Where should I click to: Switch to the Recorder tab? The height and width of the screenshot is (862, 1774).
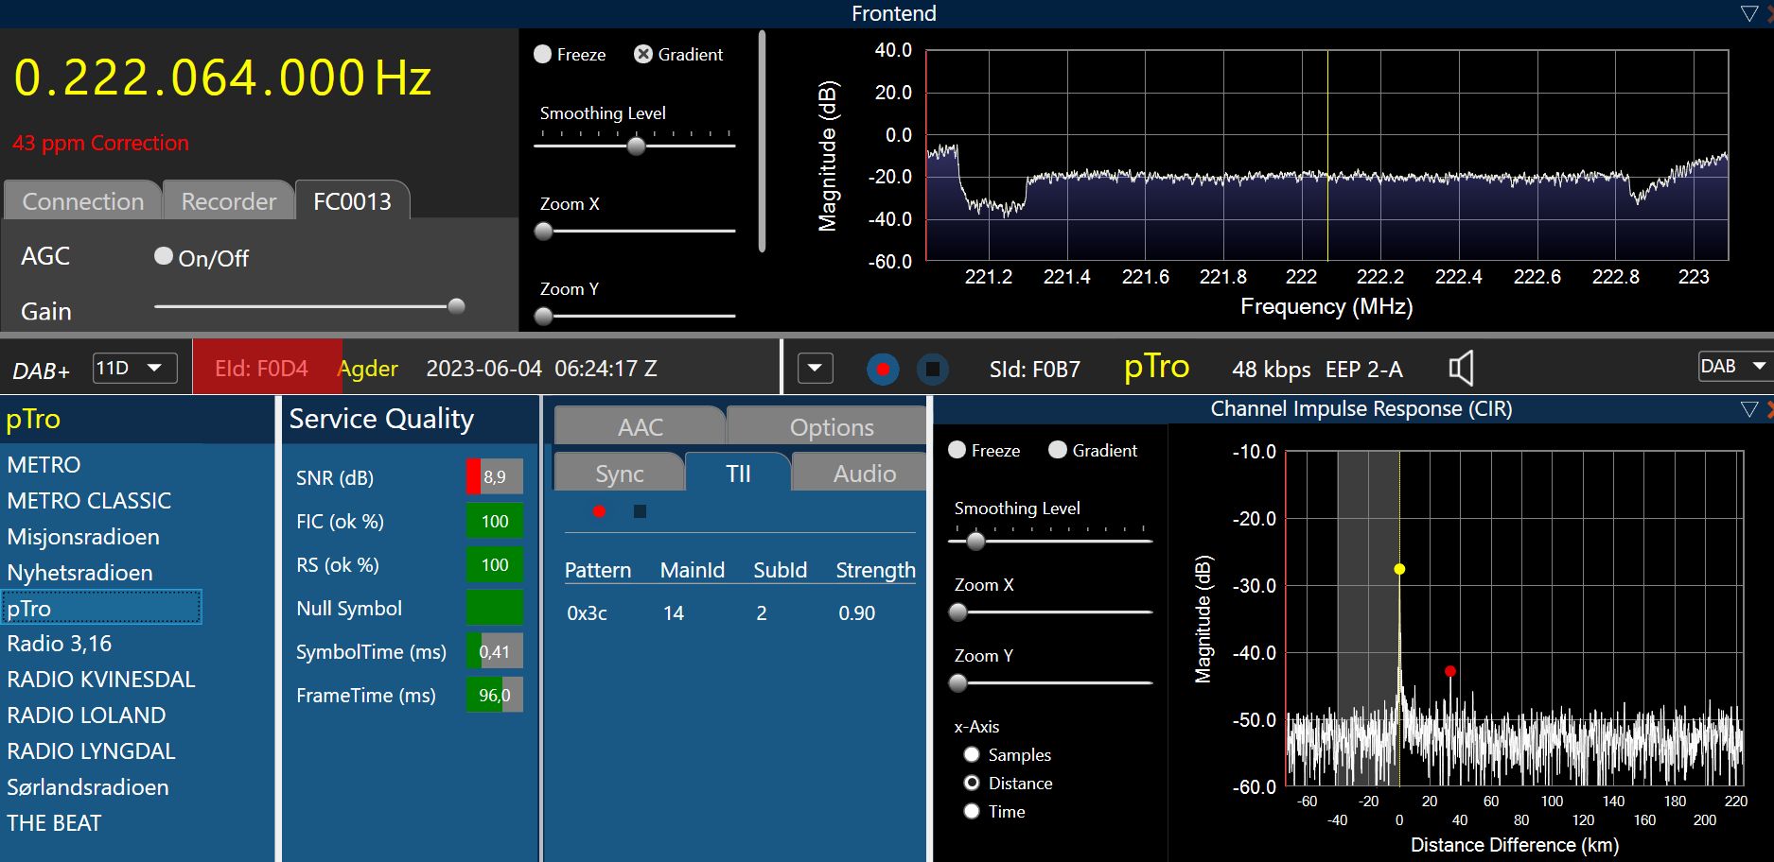pyautogui.click(x=228, y=201)
